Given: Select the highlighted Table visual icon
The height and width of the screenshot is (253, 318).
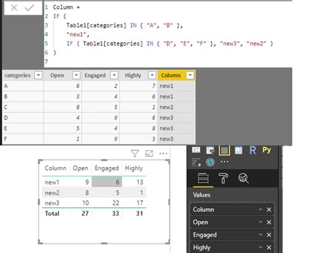Looking at the screenshot, I should [224, 150].
